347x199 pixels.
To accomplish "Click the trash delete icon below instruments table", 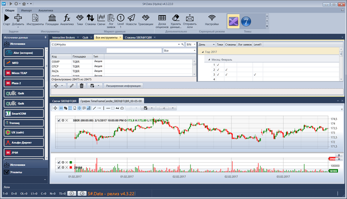I will click(x=81, y=86).
